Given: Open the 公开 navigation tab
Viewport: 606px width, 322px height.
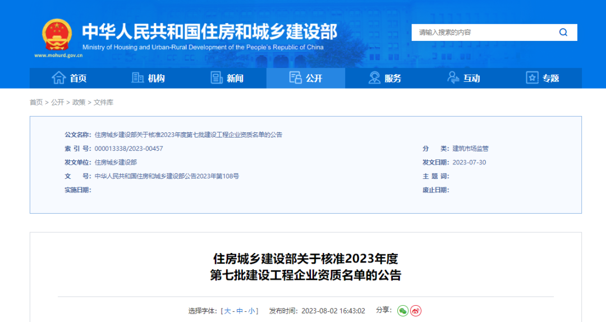Looking at the screenshot, I should click(306, 78).
